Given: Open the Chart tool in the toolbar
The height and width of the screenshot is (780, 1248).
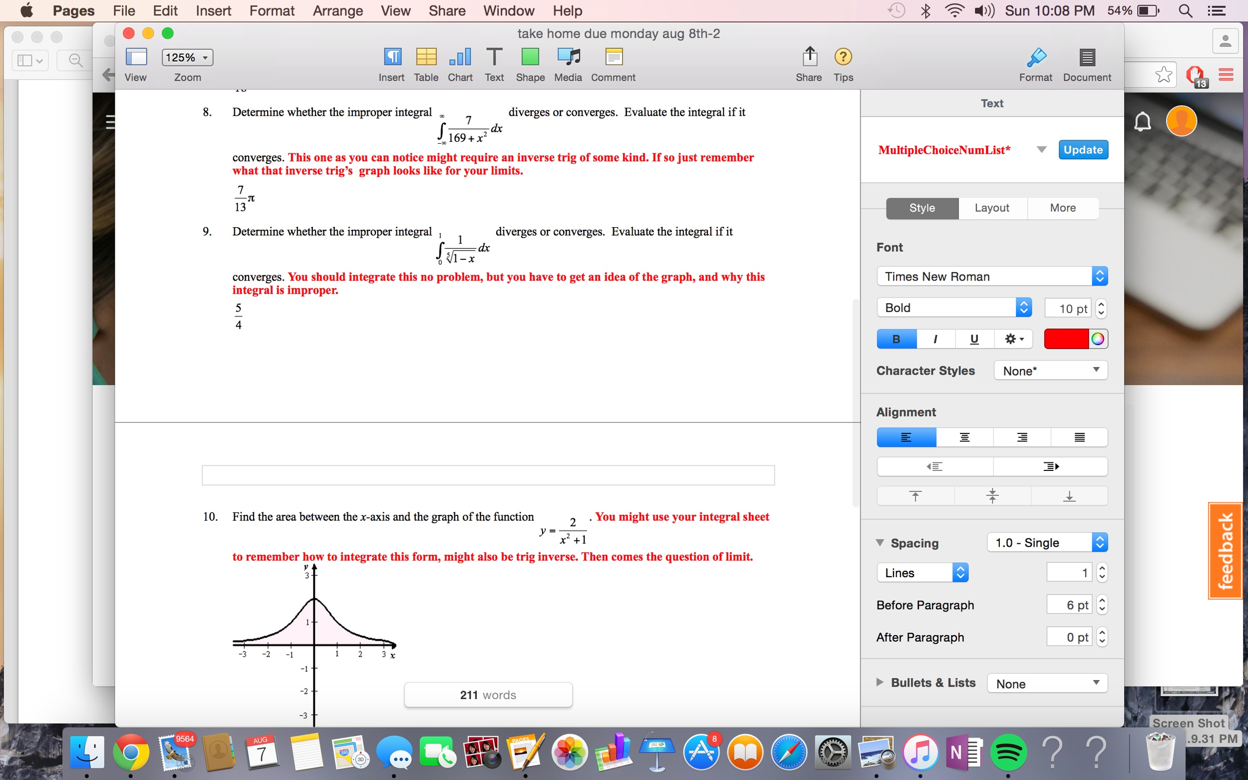Looking at the screenshot, I should [x=460, y=57].
